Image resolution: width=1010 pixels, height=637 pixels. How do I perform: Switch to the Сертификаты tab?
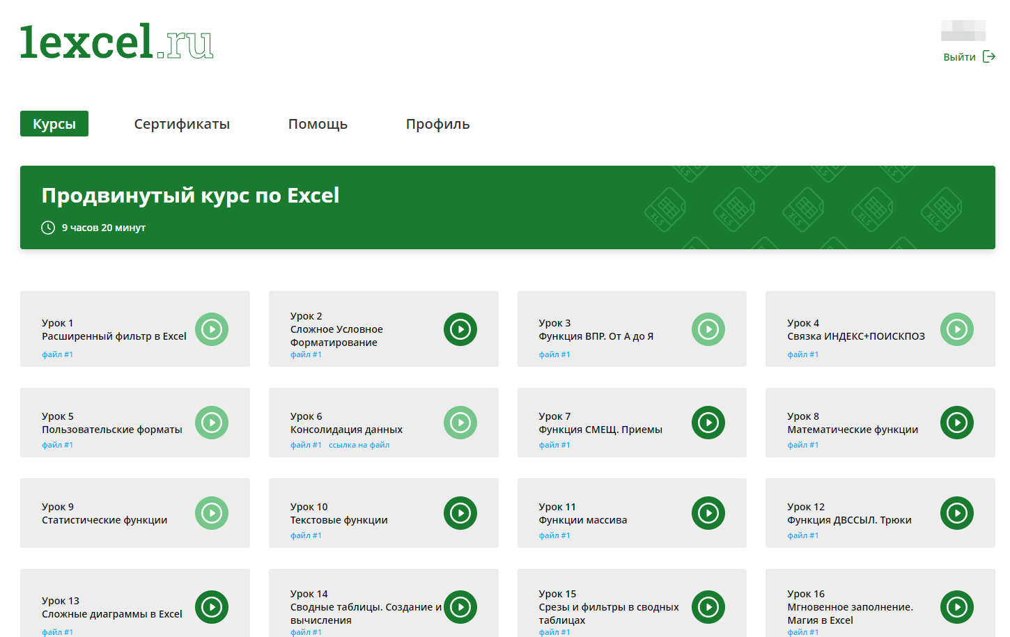(x=182, y=124)
